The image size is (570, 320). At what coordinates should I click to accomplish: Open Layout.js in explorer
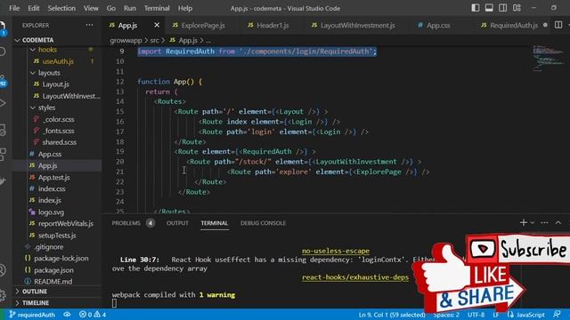click(55, 84)
